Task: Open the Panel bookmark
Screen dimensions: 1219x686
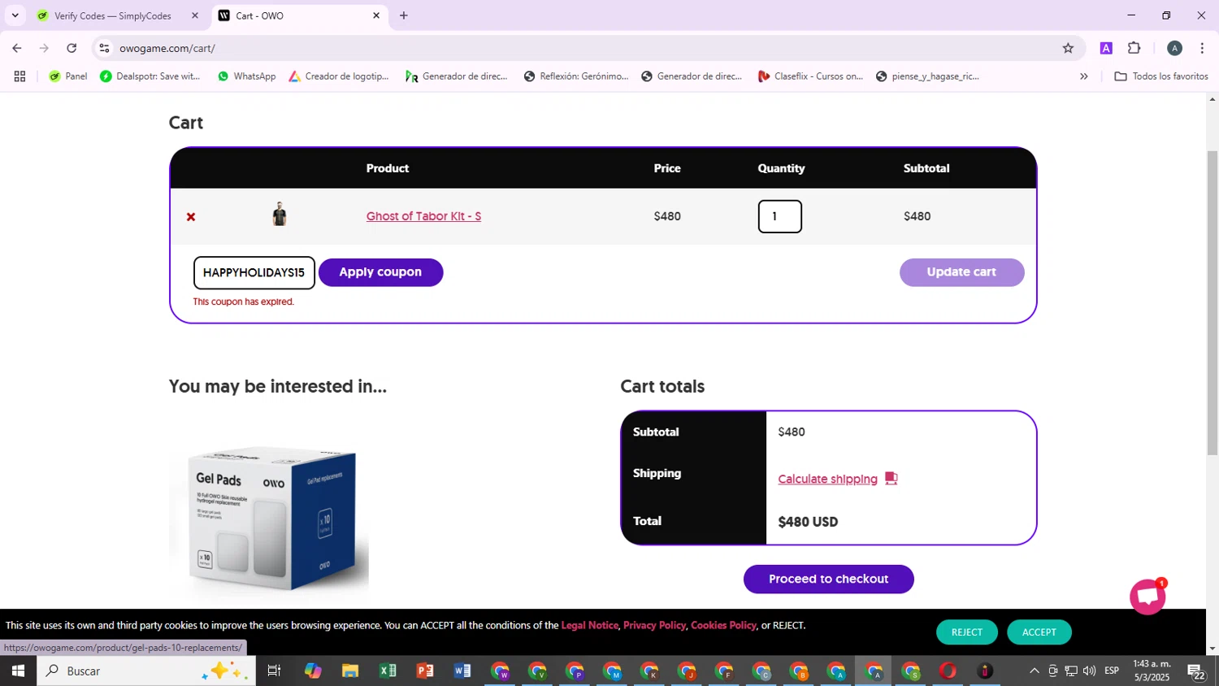Action: pos(68,76)
